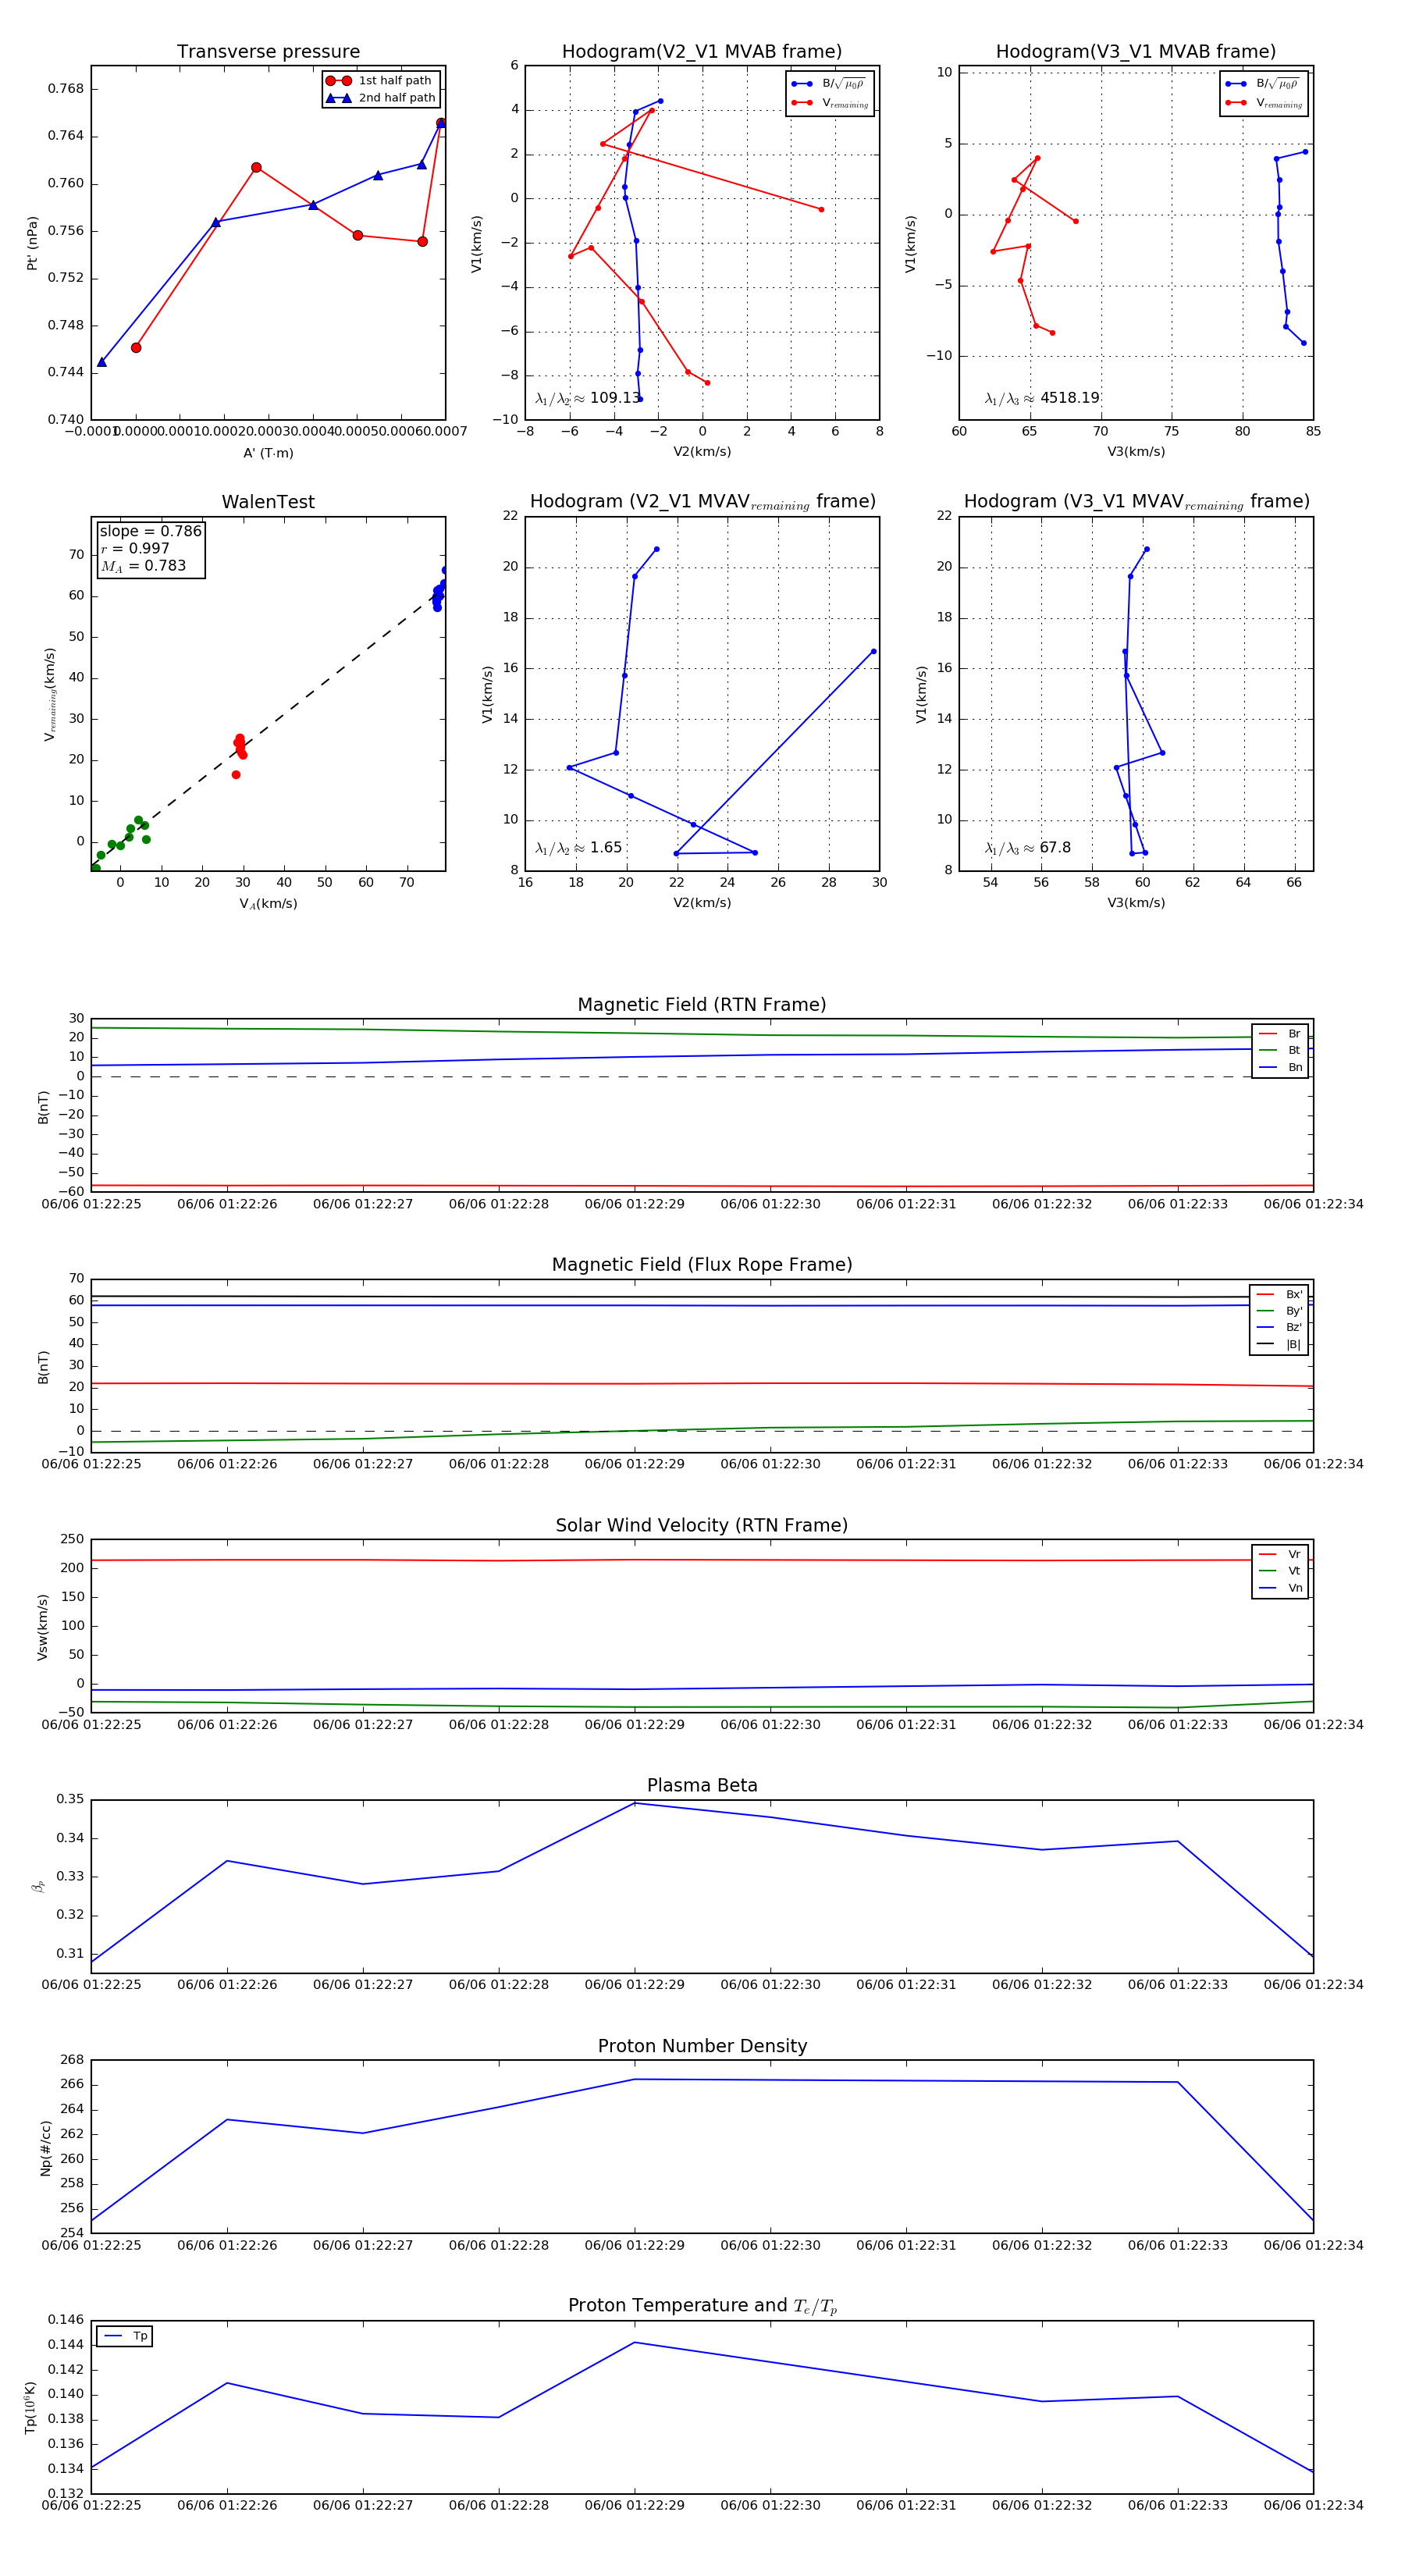Click '1st half path' legend entry
The height and width of the screenshot is (2576, 1405).
coord(381,81)
